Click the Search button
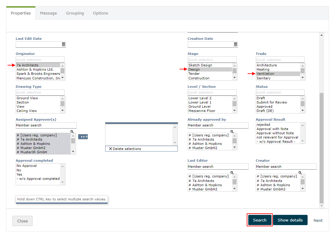 coord(260,220)
